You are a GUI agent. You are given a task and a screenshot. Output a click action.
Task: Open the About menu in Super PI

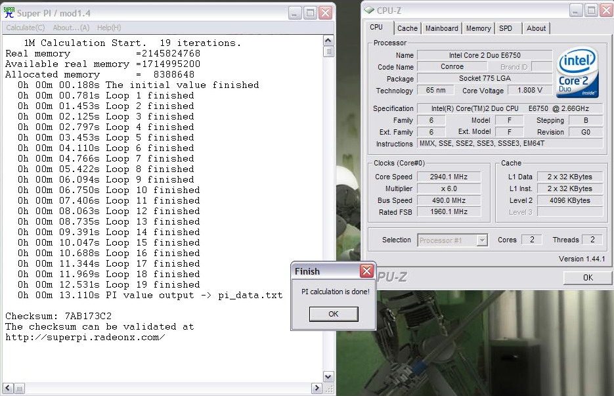[x=71, y=28]
